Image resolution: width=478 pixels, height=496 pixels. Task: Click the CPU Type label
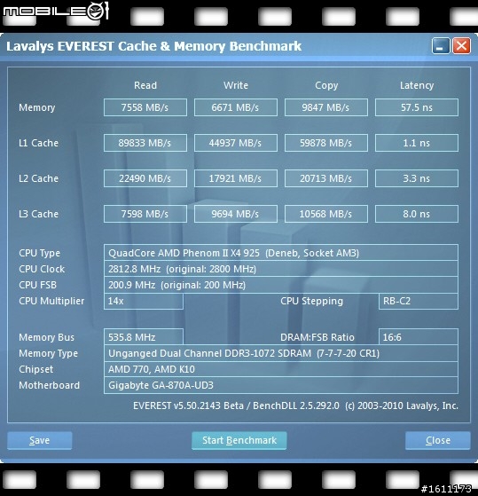pyautogui.click(x=39, y=253)
